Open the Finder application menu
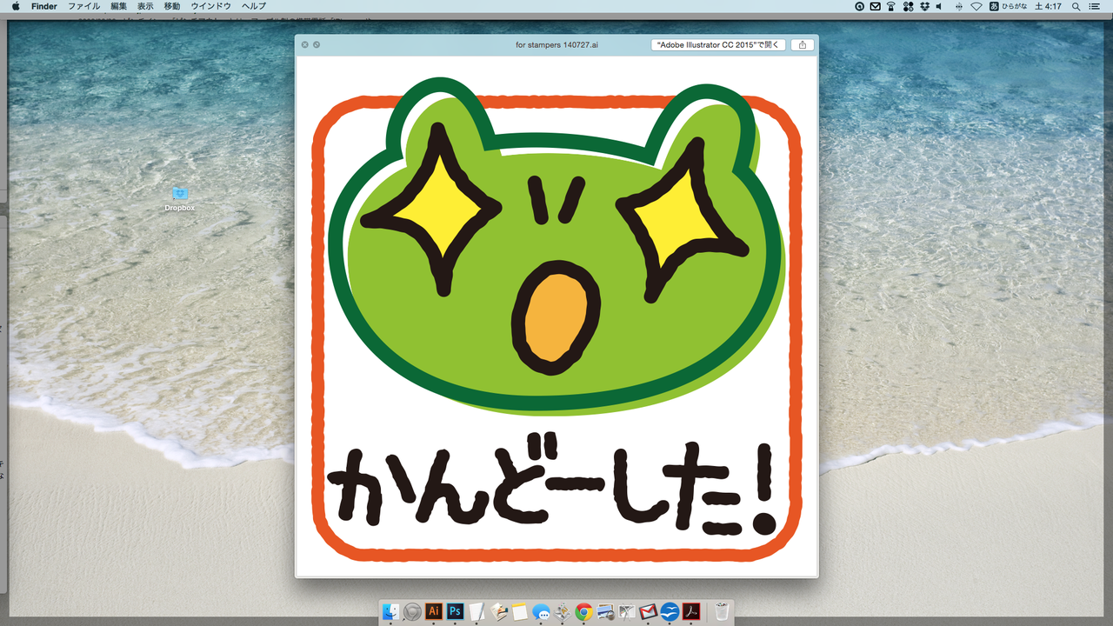This screenshot has height=626, width=1113. pos(43,6)
